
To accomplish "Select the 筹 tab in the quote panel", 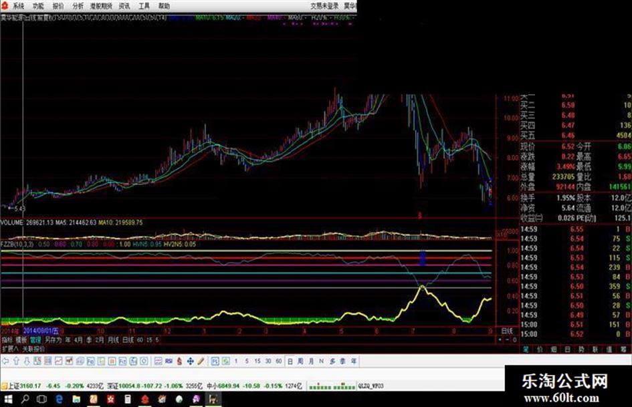I will 623,350.
